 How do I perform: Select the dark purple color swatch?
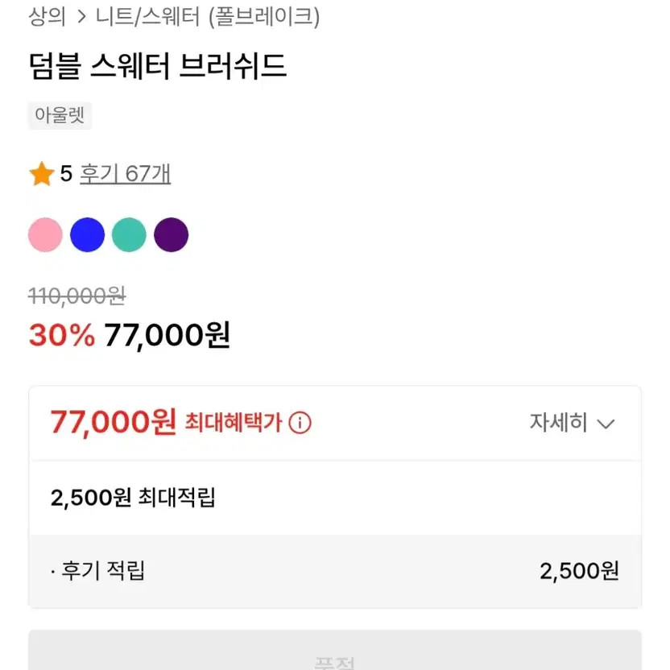[x=171, y=235]
